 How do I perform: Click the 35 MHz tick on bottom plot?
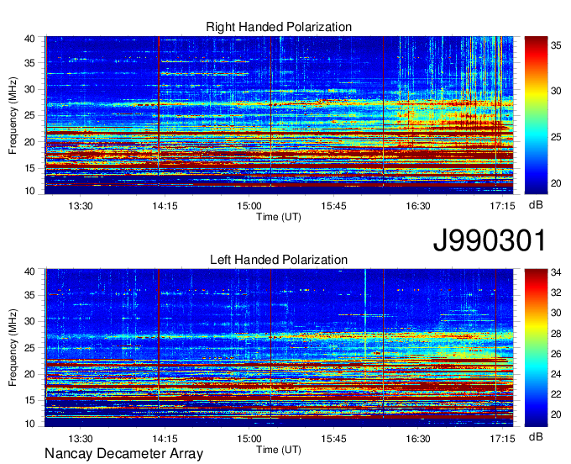29,295
